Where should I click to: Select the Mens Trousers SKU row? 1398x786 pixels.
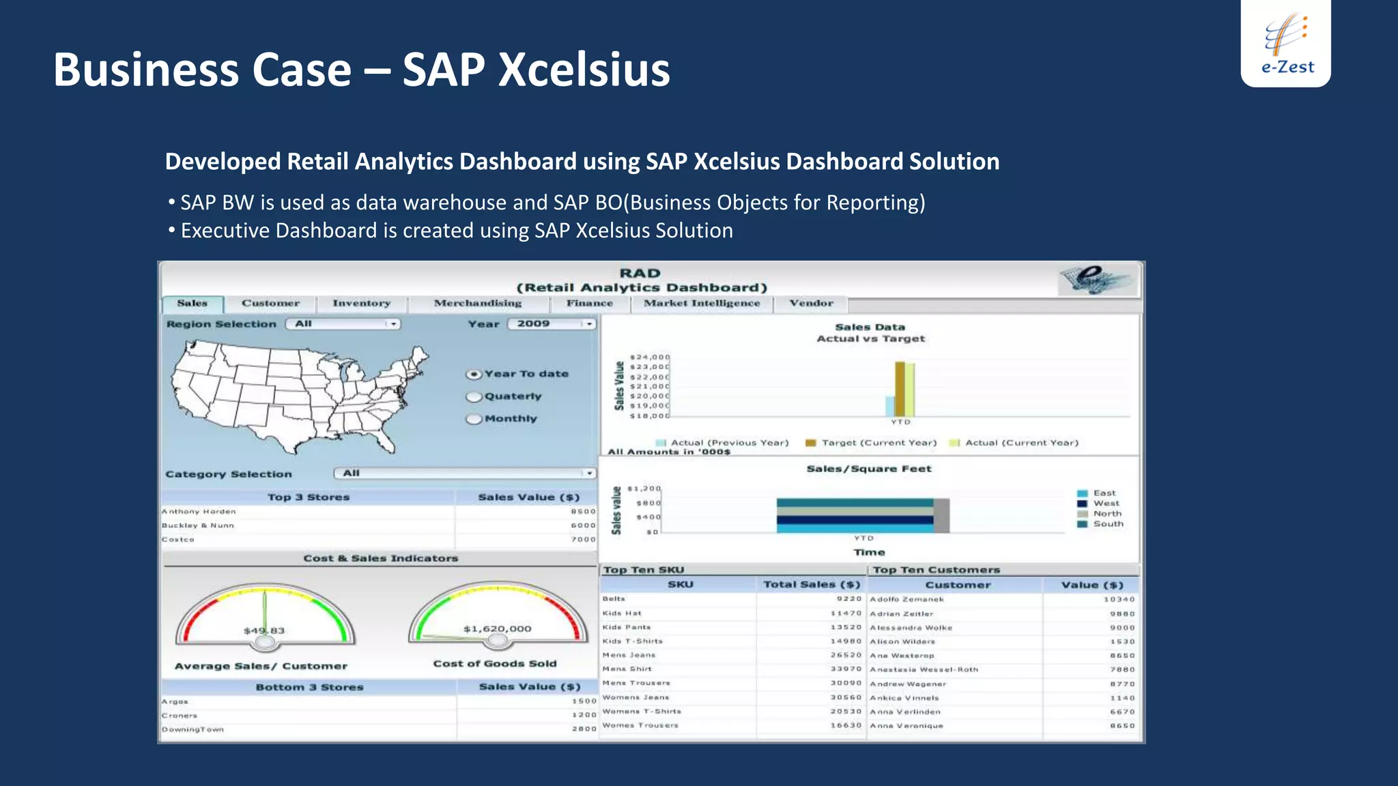732,683
